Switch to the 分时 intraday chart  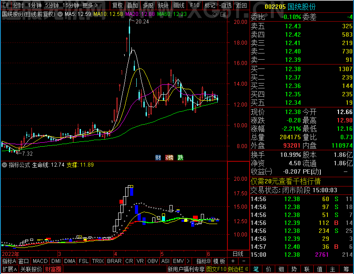[19, 5]
